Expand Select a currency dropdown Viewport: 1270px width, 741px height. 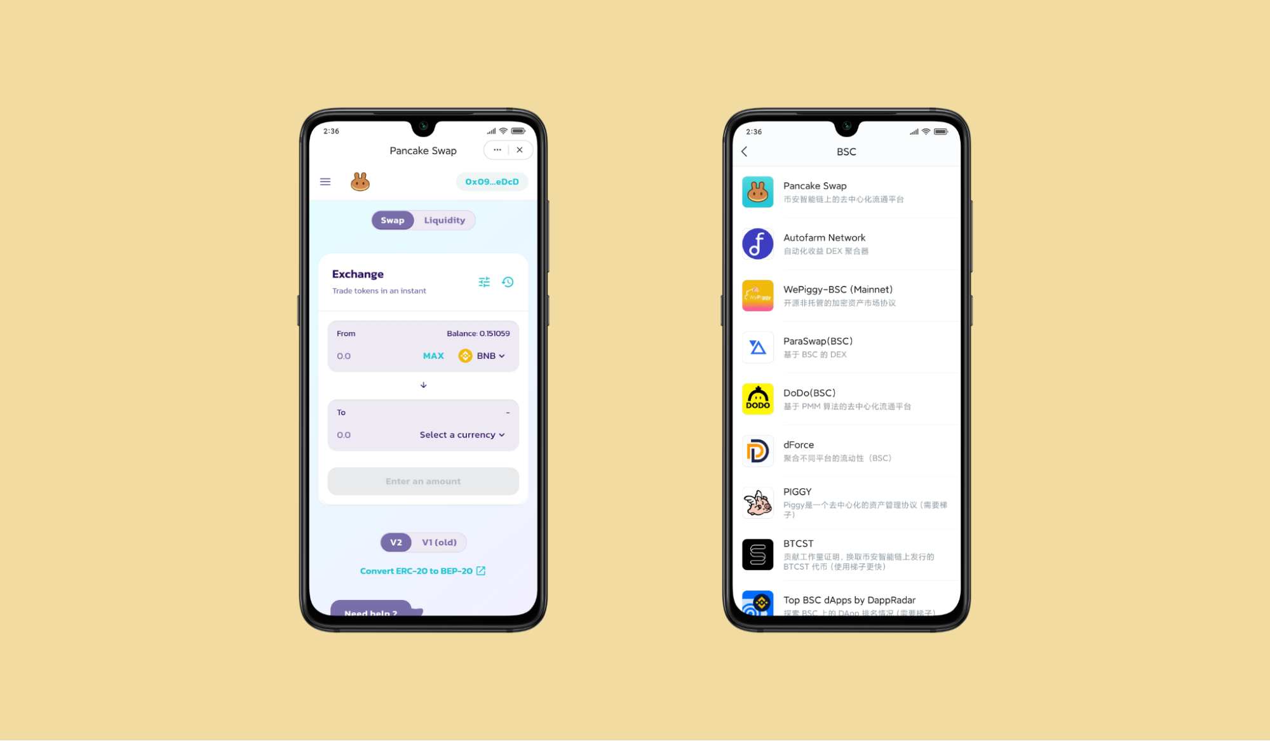click(x=463, y=434)
